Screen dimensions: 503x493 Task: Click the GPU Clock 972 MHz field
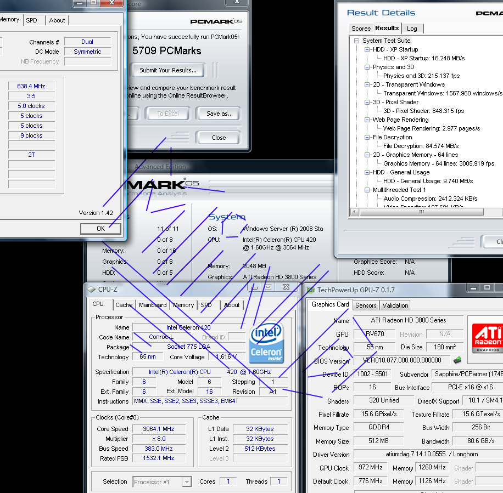tap(371, 467)
